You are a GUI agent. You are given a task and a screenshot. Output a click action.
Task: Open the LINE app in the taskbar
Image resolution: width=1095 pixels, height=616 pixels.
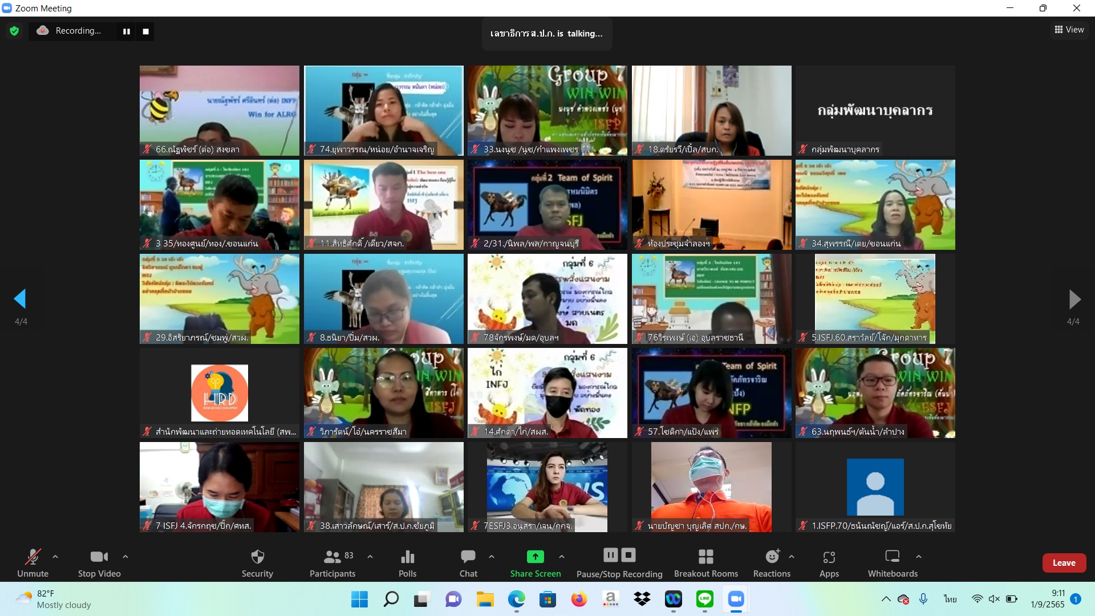click(x=705, y=599)
